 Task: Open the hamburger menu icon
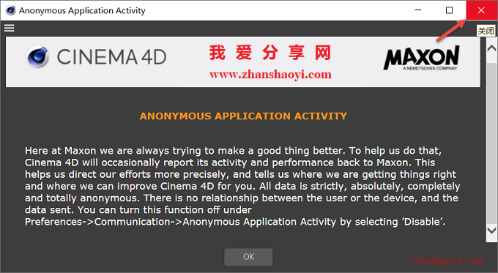[10, 29]
